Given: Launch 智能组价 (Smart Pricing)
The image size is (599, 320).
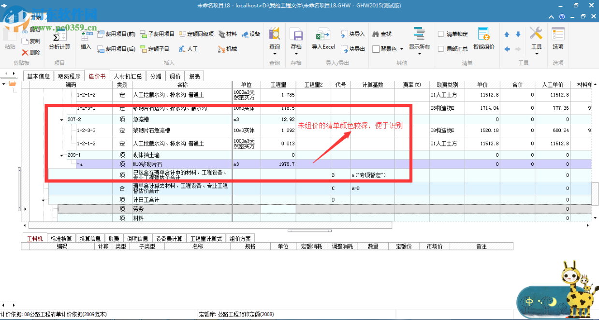Looking at the screenshot, I should coord(484,39).
